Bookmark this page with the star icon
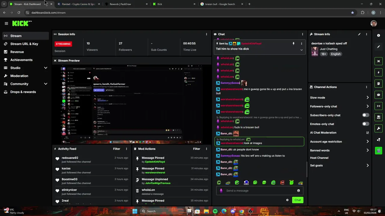This screenshot has height=216, width=385. tap(352, 13)
